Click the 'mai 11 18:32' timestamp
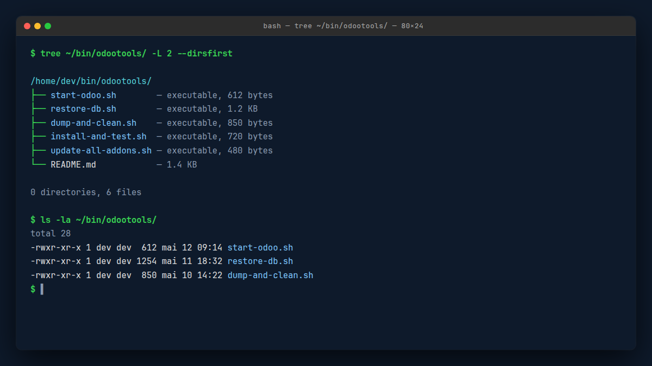Screen dimensions: 652x366 pyautogui.click(x=192, y=261)
